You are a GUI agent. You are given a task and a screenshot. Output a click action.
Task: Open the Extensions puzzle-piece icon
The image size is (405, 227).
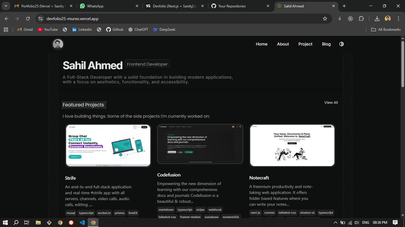361,19
